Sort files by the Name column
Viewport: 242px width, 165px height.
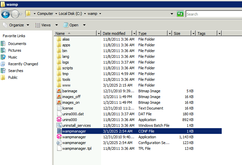pos(75,33)
